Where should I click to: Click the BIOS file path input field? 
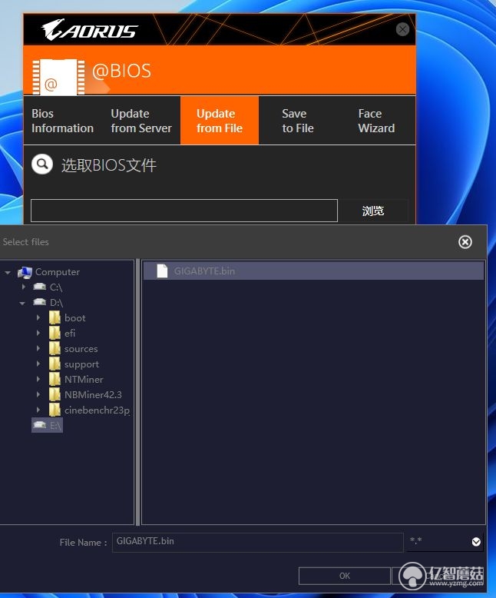(x=184, y=211)
